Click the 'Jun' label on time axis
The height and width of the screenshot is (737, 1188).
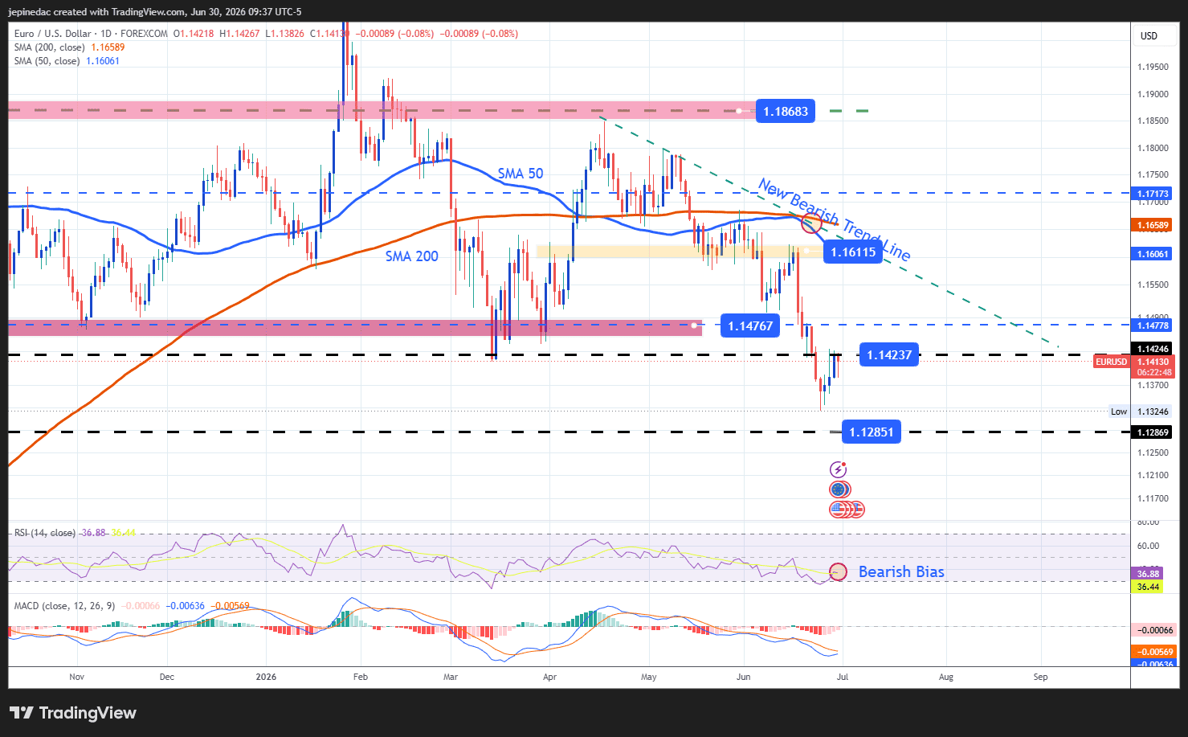click(x=743, y=677)
